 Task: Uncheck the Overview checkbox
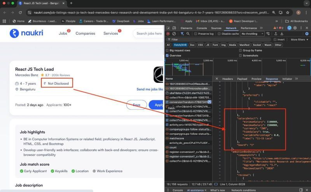click(167, 56)
